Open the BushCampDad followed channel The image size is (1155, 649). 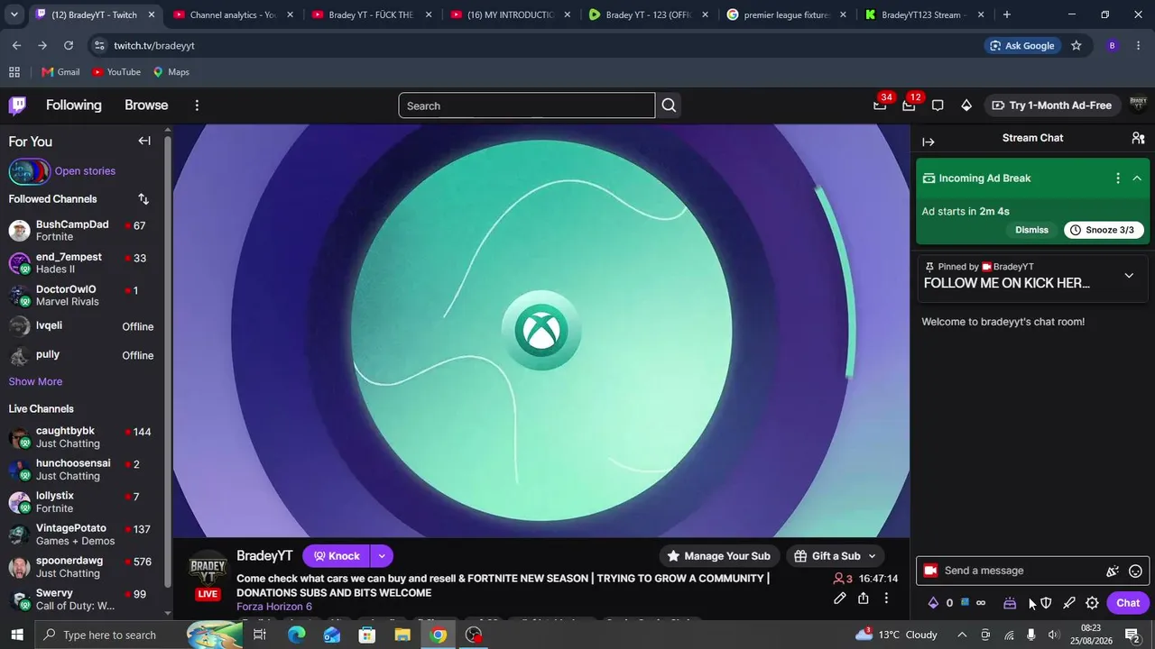tap(82, 231)
